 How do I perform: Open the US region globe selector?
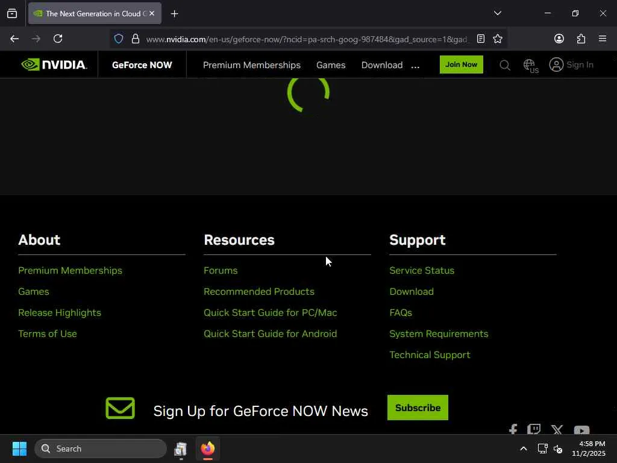[x=530, y=65]
